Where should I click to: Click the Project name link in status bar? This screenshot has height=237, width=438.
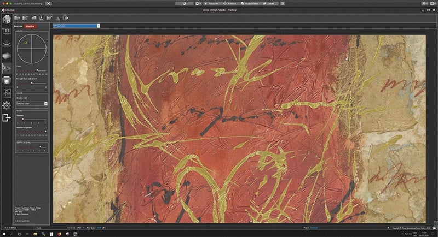point(314,228)
